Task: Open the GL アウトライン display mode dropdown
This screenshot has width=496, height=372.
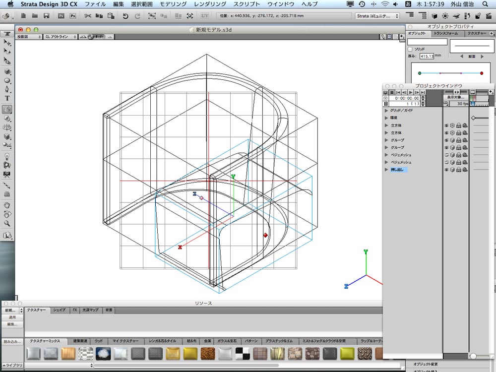Action: click(61, 37)
